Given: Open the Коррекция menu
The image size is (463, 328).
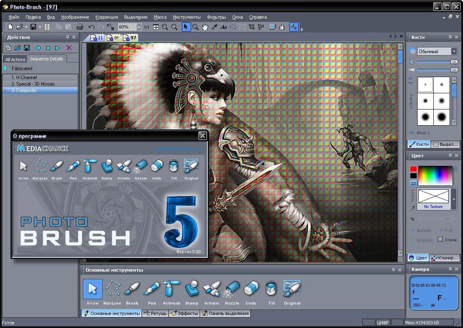Looking at the screenshot, I should [x=107, y=17].
